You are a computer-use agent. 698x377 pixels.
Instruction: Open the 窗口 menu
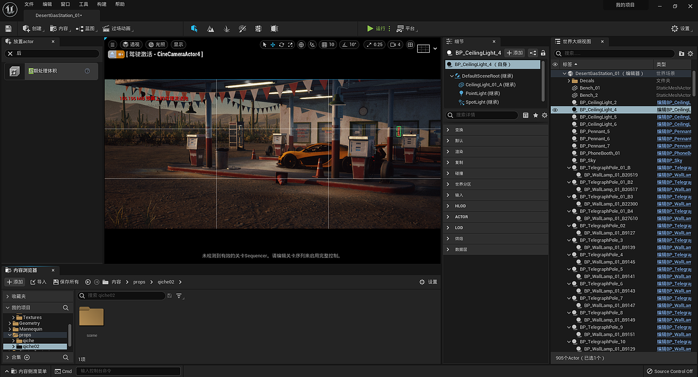[65, 4]
